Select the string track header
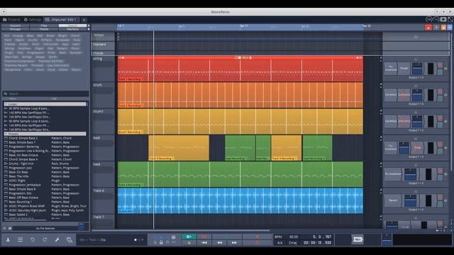 point(104,69)
